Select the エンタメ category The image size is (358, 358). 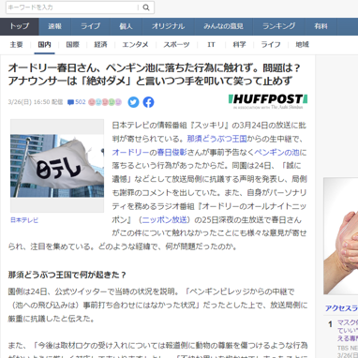[x=135, y=45]
